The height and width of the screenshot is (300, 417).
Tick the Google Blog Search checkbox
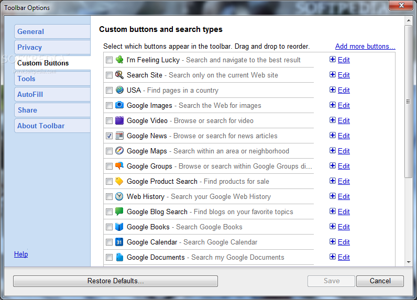tap(109, 212)
